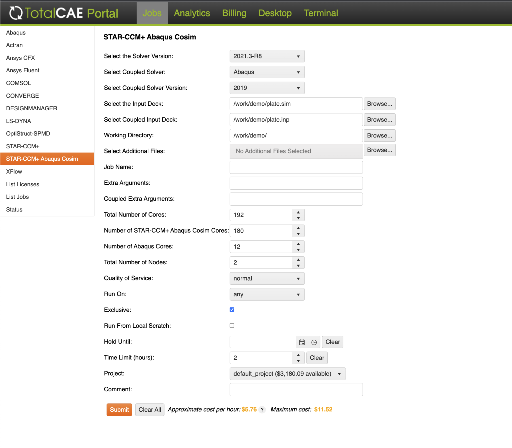Open the Billing tab

coord(234,13)
